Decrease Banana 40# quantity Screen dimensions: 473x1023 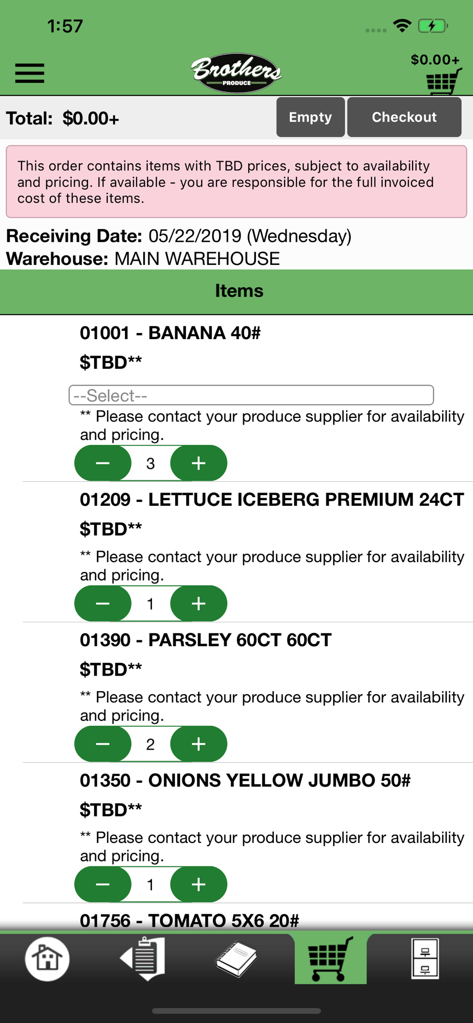[103, 463]
